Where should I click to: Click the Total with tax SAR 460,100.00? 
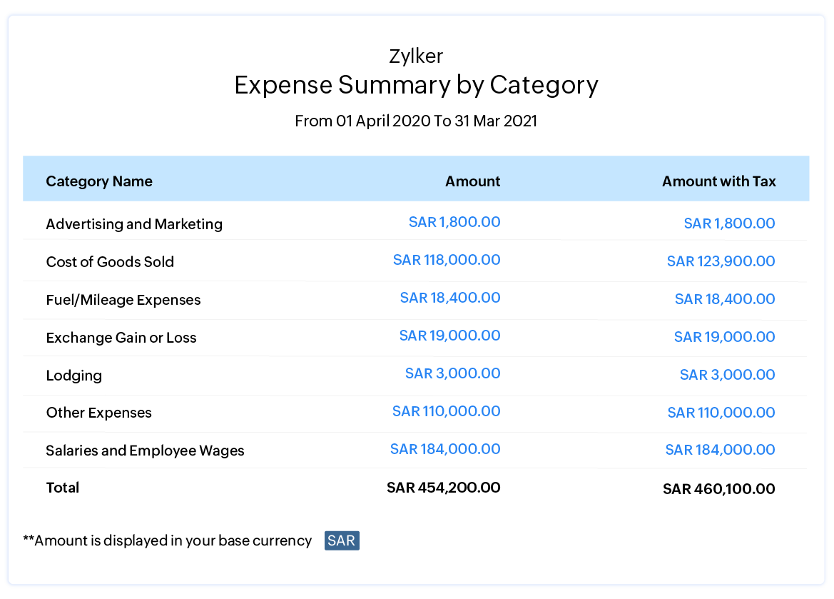click(x=718, y=489)
